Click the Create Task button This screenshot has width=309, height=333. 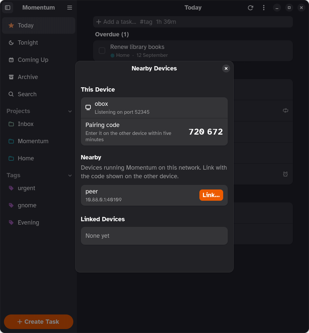pos(39,321)
